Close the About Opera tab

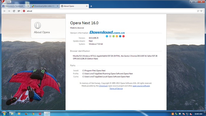pyautogui.click(x=87, y=6)
